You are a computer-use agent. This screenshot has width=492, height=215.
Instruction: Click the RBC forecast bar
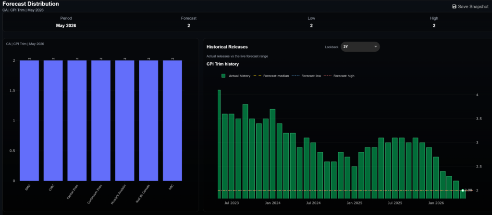click(x=172, y=121)
